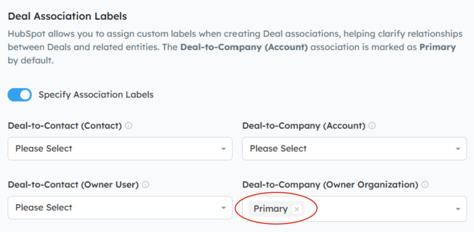Expand the Deal-to-Company (Account) dropdown arrow
The image size is (474, 232).
[458, 149]
